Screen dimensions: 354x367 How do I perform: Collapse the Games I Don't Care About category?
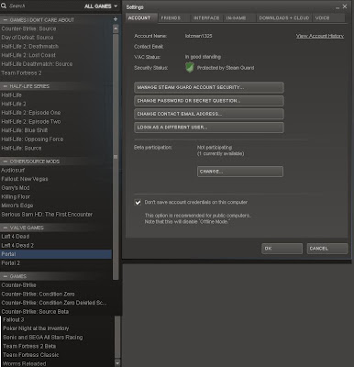tap(6, 20)
